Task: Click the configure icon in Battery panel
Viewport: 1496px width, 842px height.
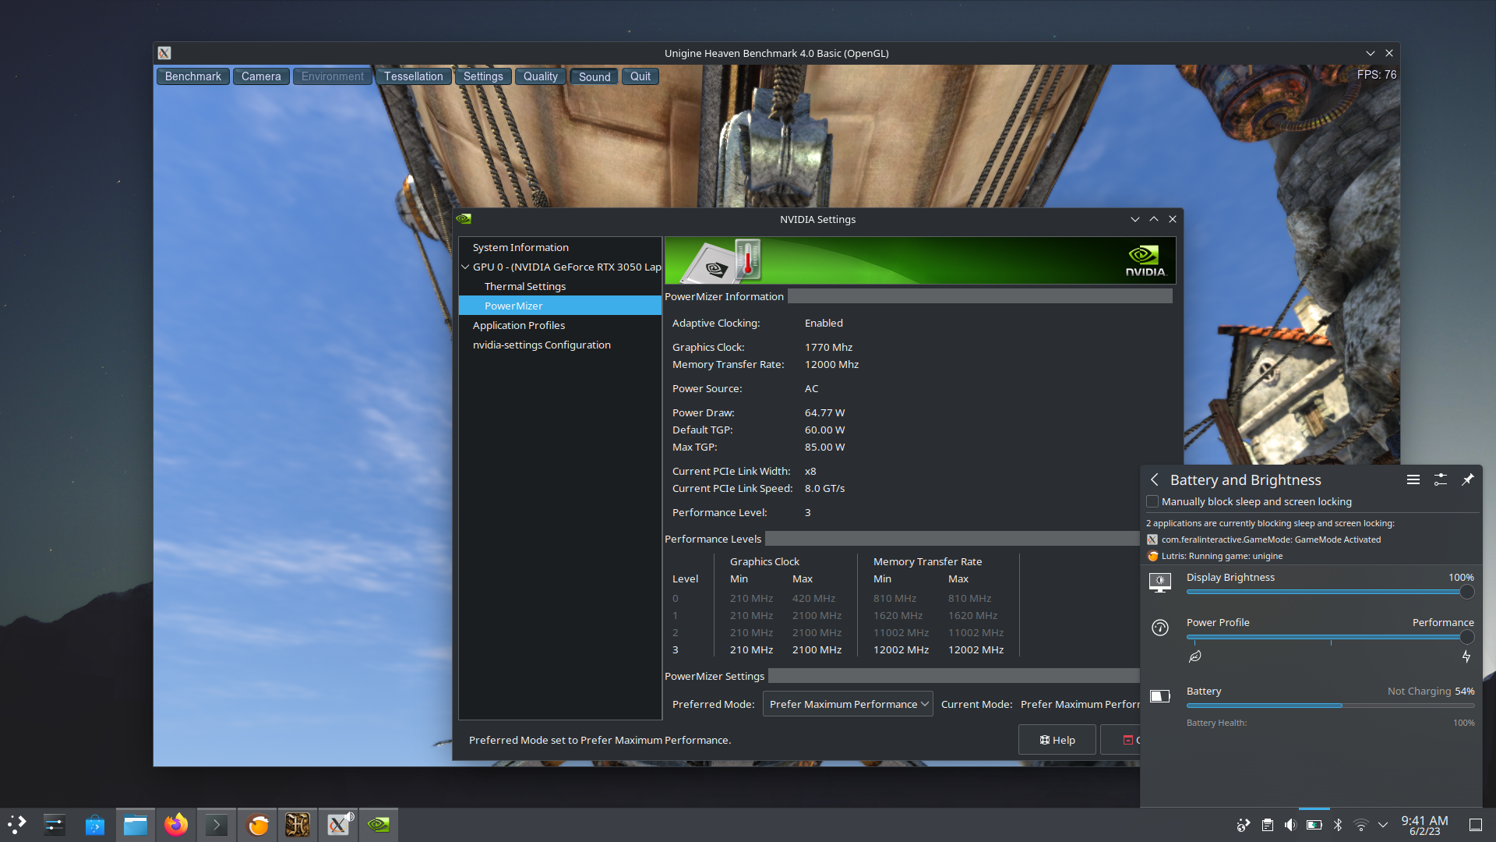Action: (x=1440, y=479)
